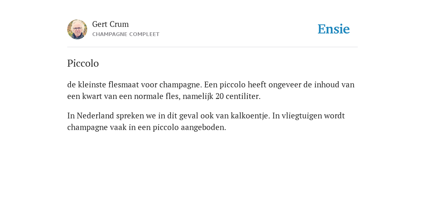
Task: Click Gert Crum's round profile photo
Action: [x=77, y=29]
